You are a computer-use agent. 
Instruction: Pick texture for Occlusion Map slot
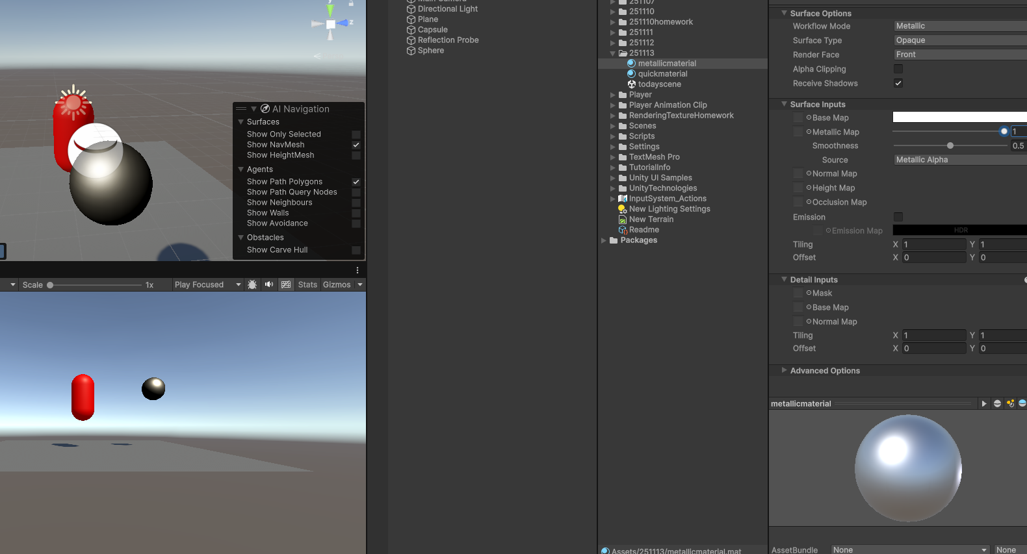[x=809, y=202]
